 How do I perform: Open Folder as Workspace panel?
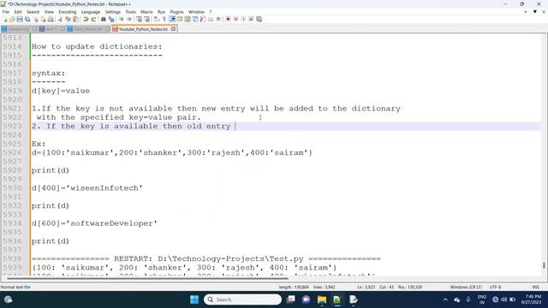click(211, 19)
